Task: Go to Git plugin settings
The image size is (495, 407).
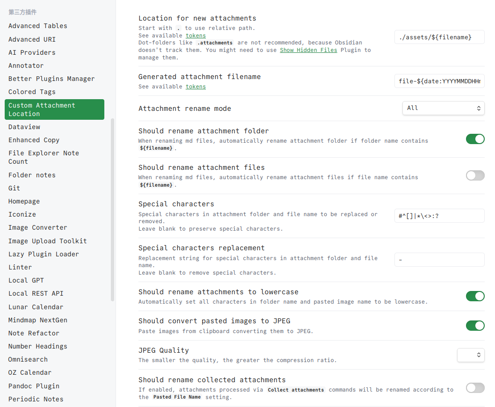Action: coord(15,188)
